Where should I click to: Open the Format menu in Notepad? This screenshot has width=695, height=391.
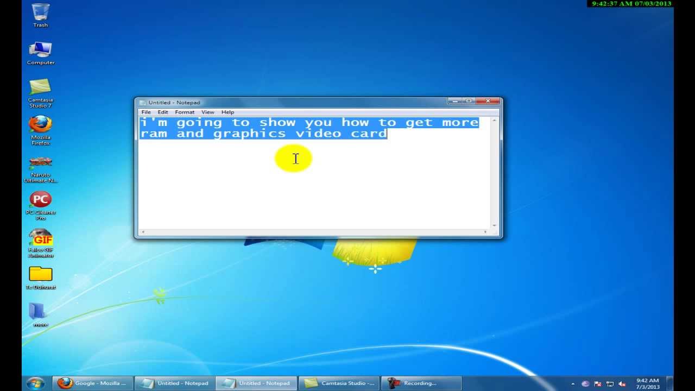pos(185,112)
